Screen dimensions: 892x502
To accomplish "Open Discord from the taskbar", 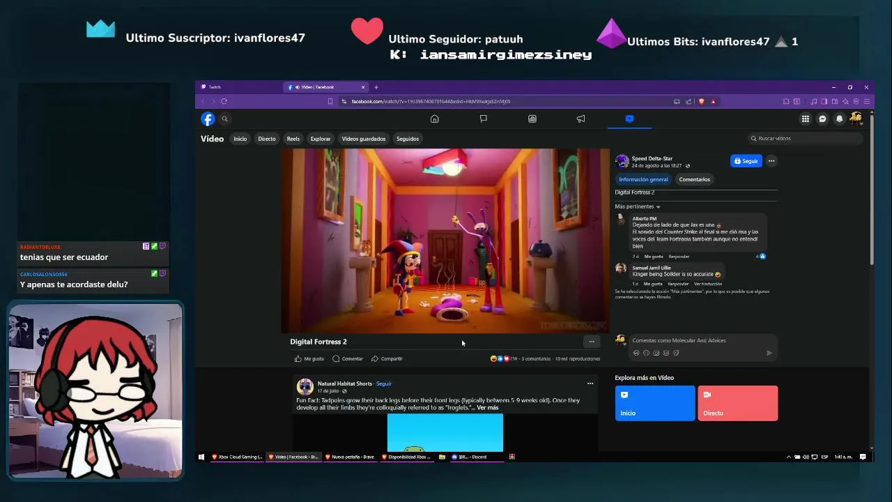I will pos(478,457).
